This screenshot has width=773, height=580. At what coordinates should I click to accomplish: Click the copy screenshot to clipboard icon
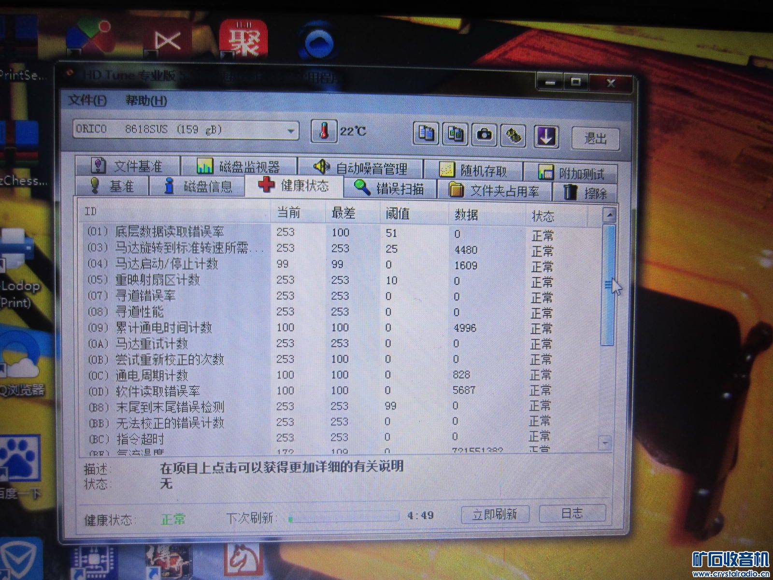pyautogui.click(x=455, y=133)
